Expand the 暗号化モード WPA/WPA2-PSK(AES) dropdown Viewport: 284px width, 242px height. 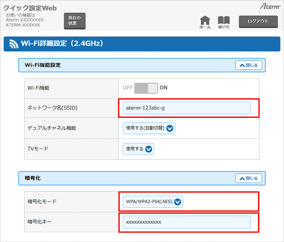pos(153,202)
